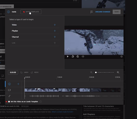The width and height of the screenshot is (137, 119).
Task: Click the cards track info icon
Action: coord(9,84)
